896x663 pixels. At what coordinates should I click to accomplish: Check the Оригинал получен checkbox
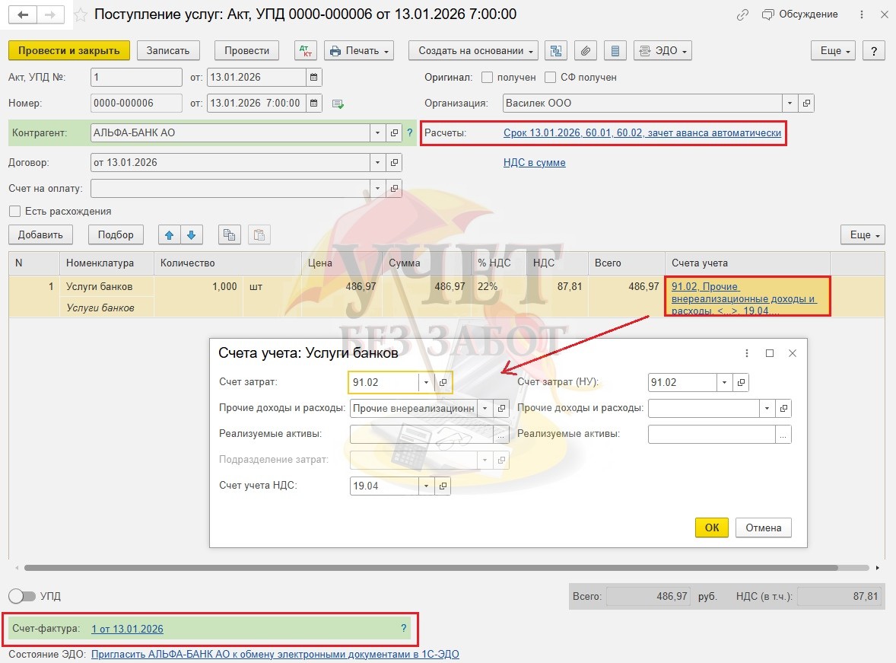pos(488,78)
